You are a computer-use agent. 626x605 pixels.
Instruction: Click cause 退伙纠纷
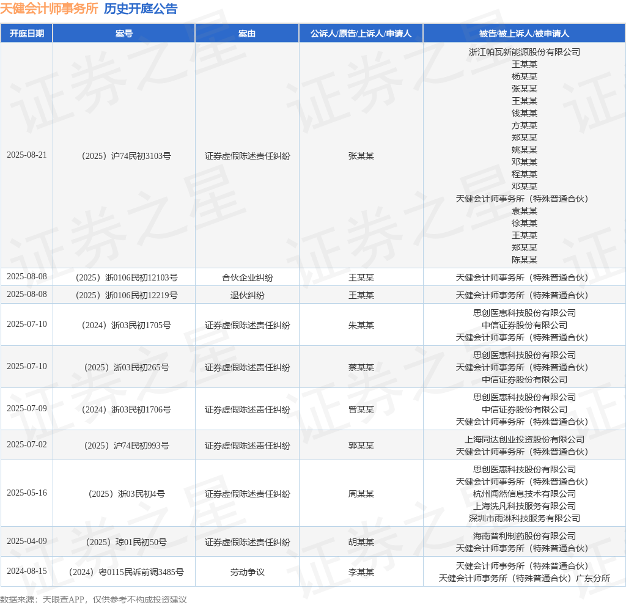(x=247, y=295)
